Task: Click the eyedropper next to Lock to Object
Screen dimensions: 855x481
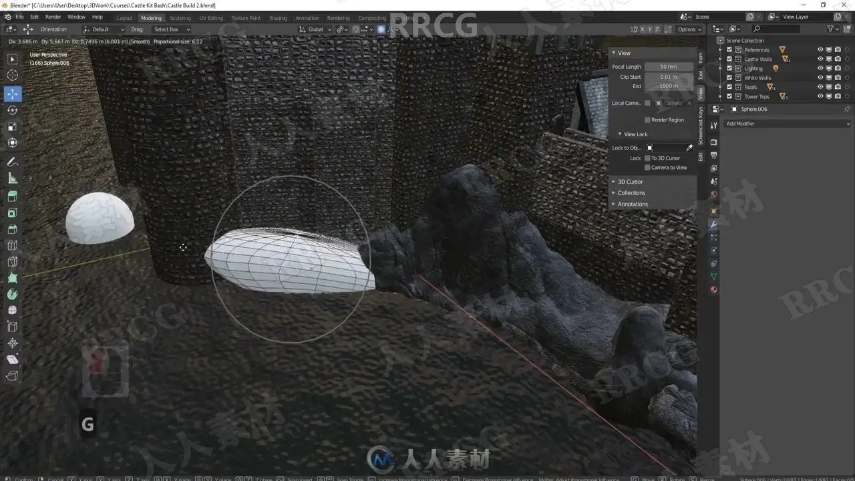Action: tap(689, 148)
